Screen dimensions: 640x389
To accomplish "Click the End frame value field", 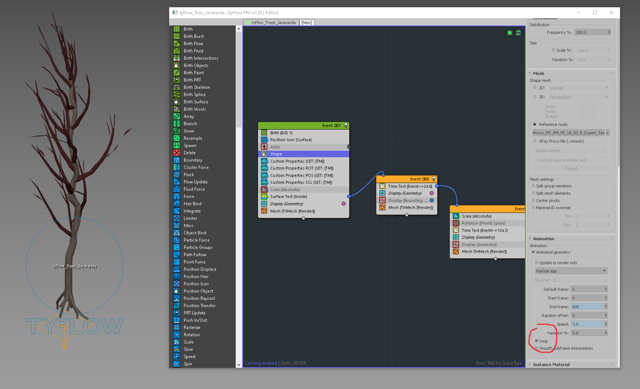I will tap(587, 307).
